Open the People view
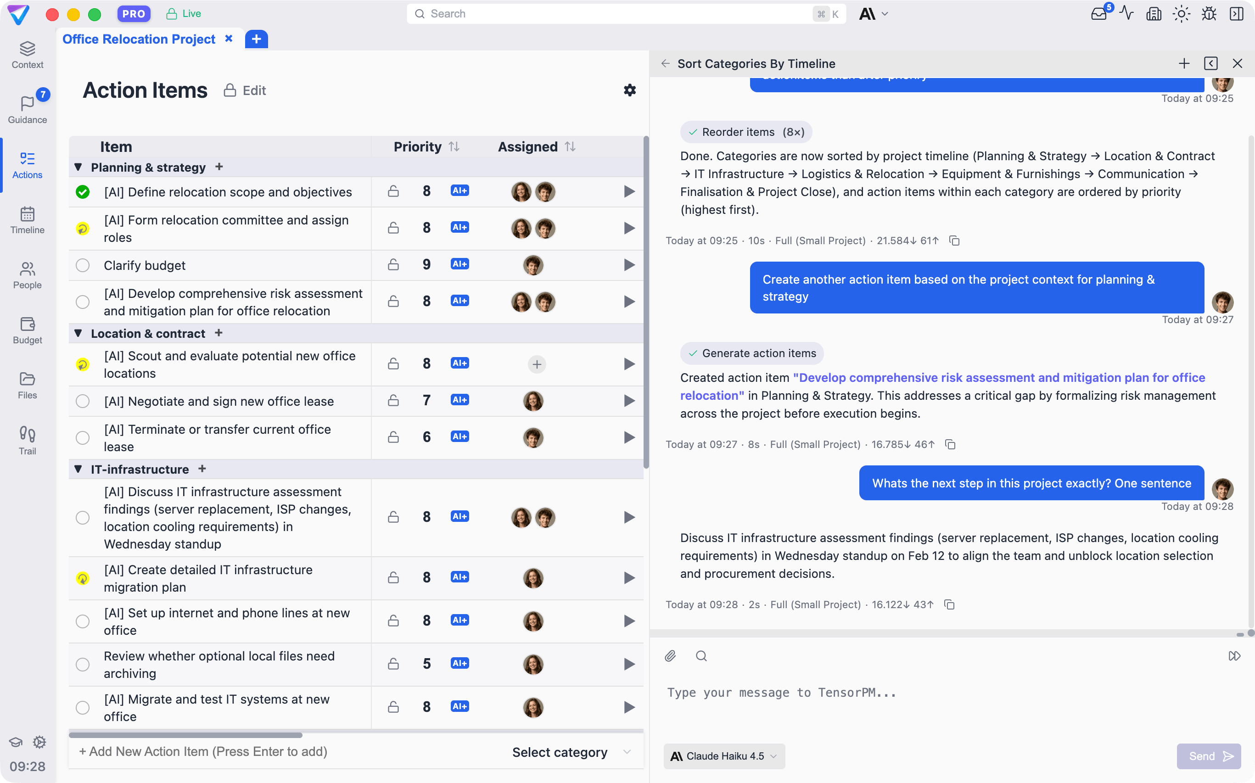The width and height of the screenshot is (1255, 783). coord(27,275)
